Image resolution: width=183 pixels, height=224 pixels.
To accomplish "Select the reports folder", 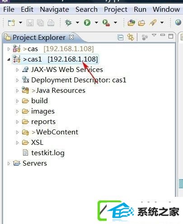I will [x=43, y=122].
